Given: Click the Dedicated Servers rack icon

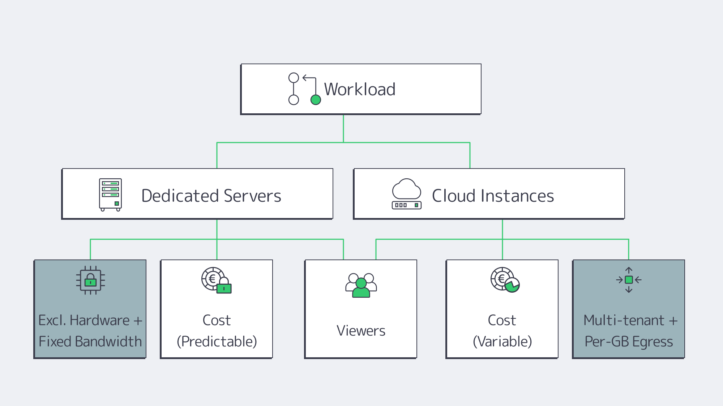Looking at the screenshot, I should coord(110,195).
